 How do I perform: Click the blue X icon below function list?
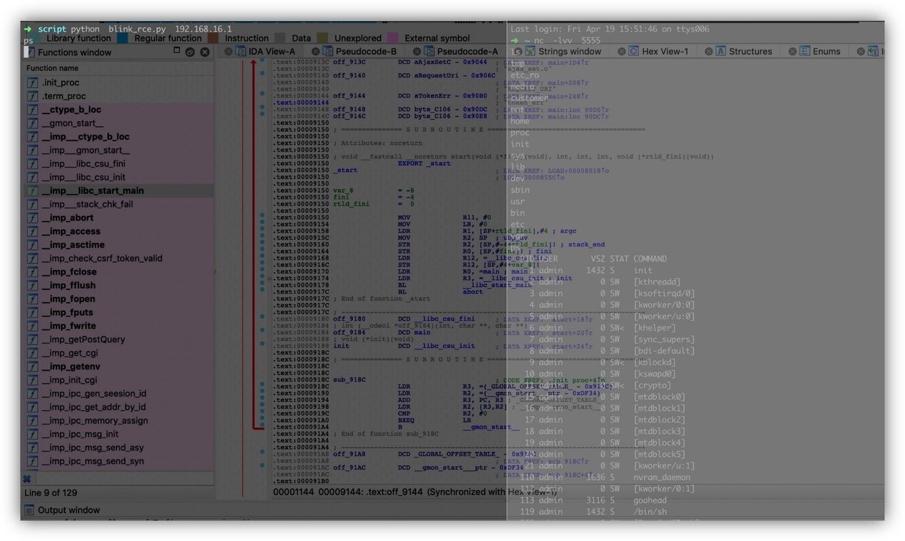click(x=27, y=479)
